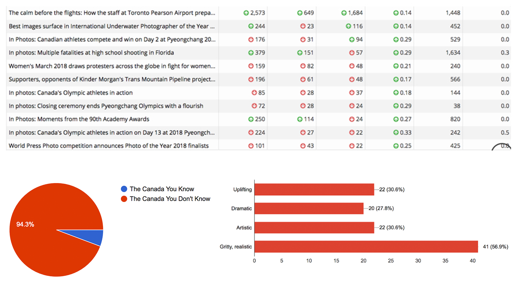
Task: Click the green up arrow beside 0.33
Action: pyautogui.click(x=396, y=133)
